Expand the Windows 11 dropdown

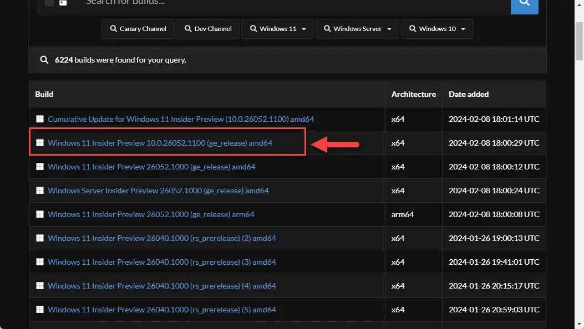[277, 29]
